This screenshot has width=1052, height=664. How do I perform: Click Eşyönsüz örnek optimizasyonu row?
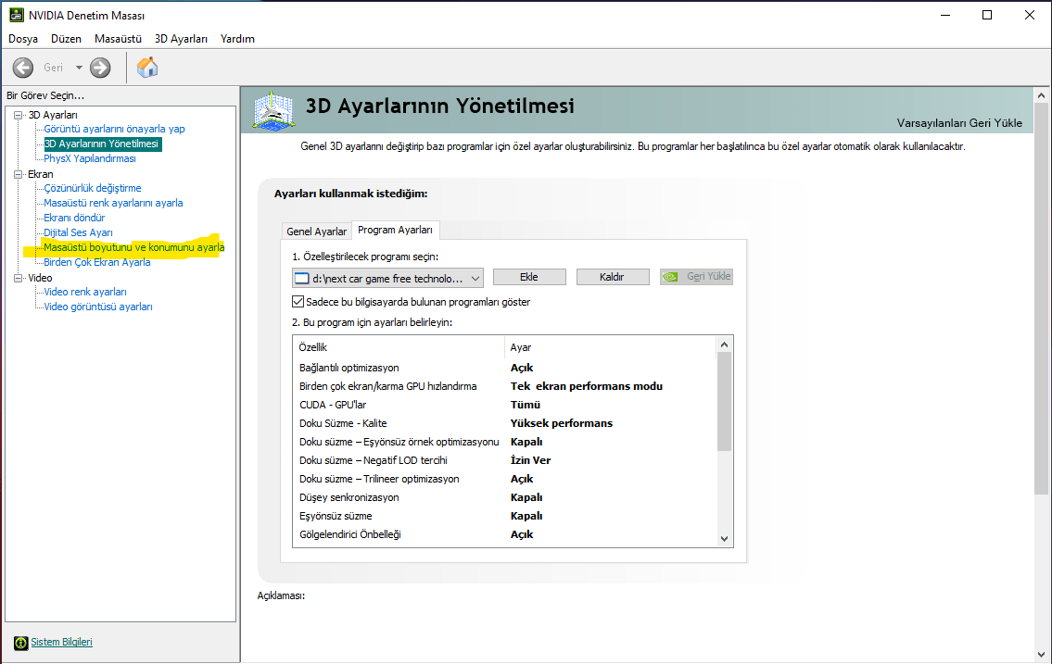[505, 443]
